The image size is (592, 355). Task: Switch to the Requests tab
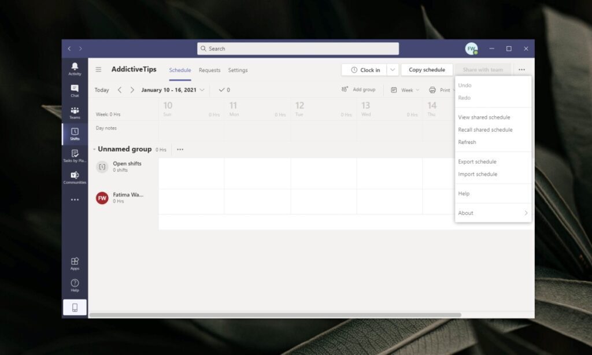209,70
